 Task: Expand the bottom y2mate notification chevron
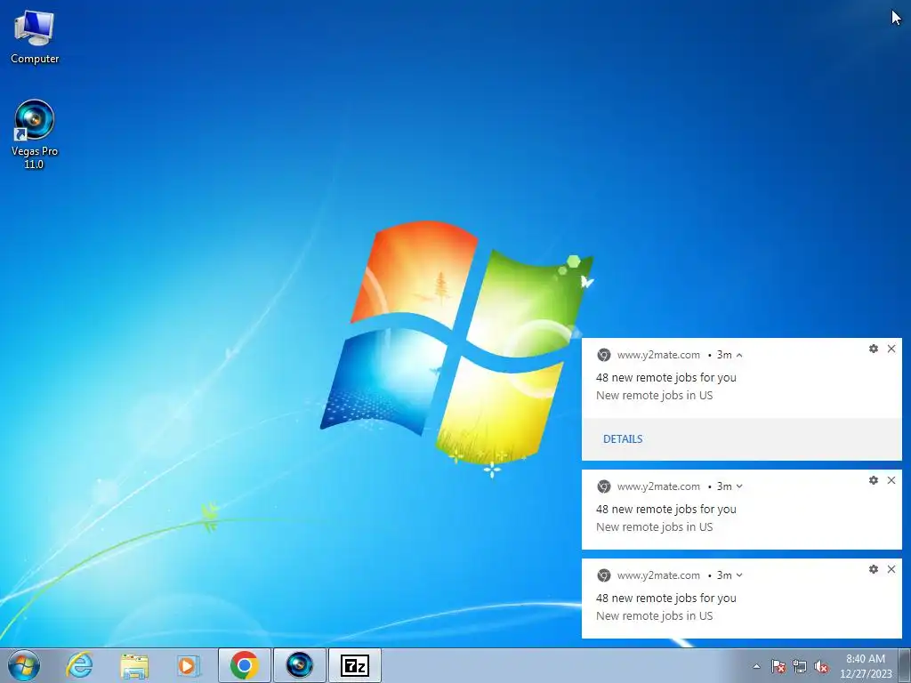[739, 575]
